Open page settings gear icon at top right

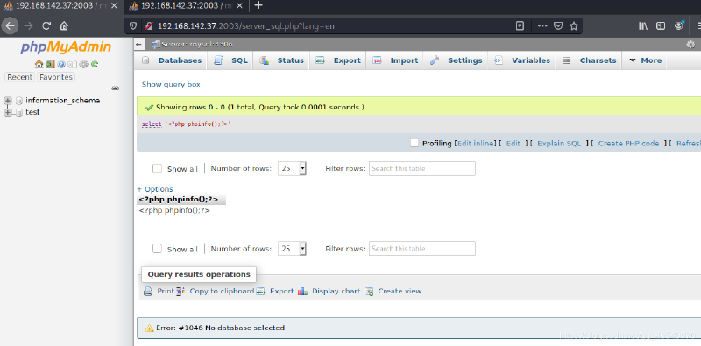(x=690, y=45)
